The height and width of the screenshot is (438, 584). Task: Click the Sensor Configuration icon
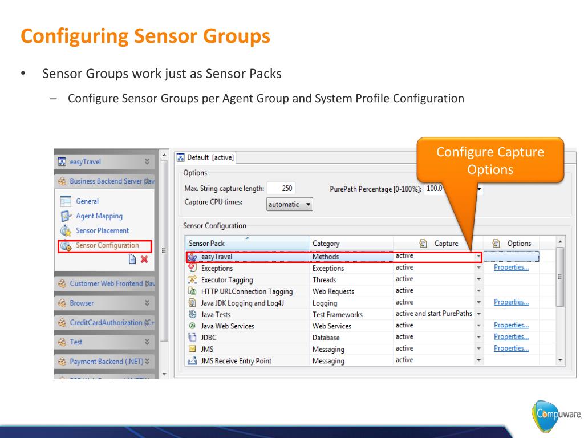click(66, 246)
